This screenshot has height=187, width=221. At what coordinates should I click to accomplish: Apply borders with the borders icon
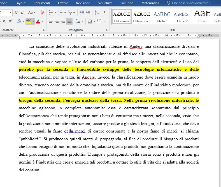click(99, 21)
